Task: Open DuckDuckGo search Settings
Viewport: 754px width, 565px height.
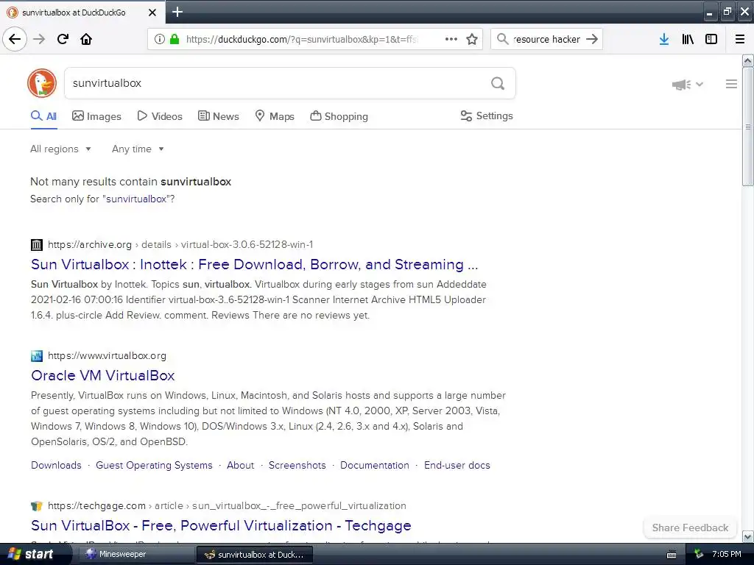Action: pyautogui.click(x=487, y=116)
